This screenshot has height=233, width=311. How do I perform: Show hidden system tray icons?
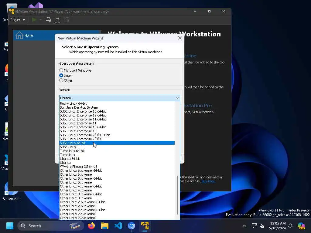click(244, 226)
